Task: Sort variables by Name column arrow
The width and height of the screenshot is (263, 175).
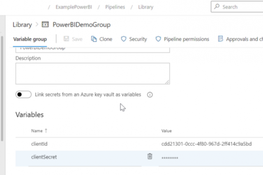Action: tap(46, 131)
